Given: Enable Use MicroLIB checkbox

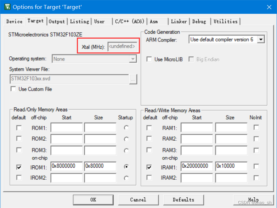Looking at the screenshot, I should 149,59.
